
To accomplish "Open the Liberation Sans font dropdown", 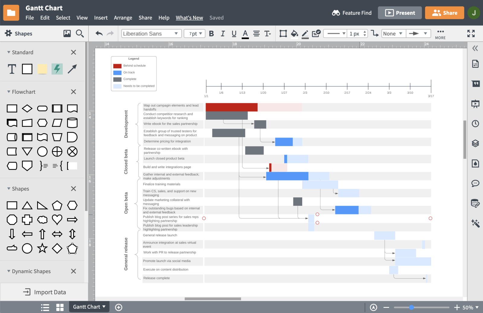I will click(151, 34).
